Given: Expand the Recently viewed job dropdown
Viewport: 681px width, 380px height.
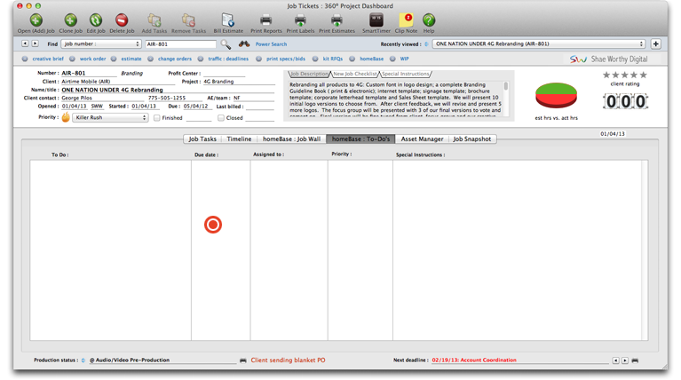Looking at the screenshot, I should point(538,44).
